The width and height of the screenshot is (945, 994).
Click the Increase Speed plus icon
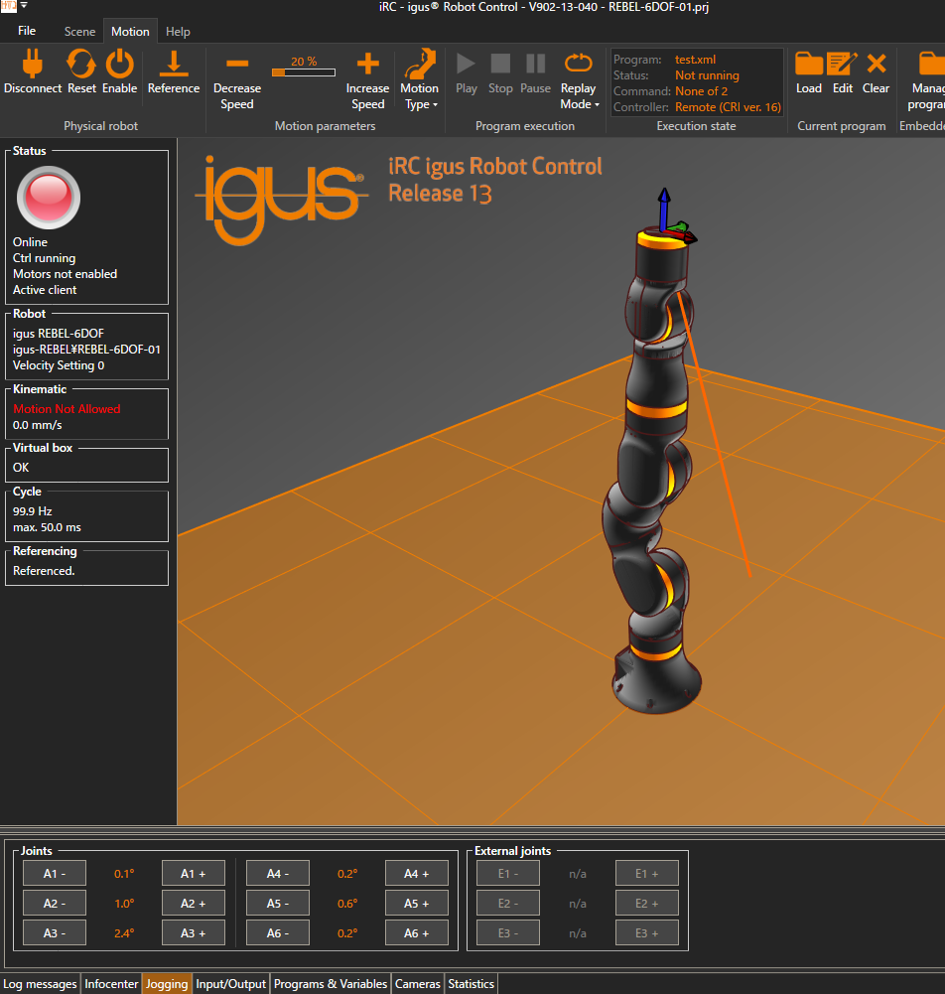[x=367, y=65]
